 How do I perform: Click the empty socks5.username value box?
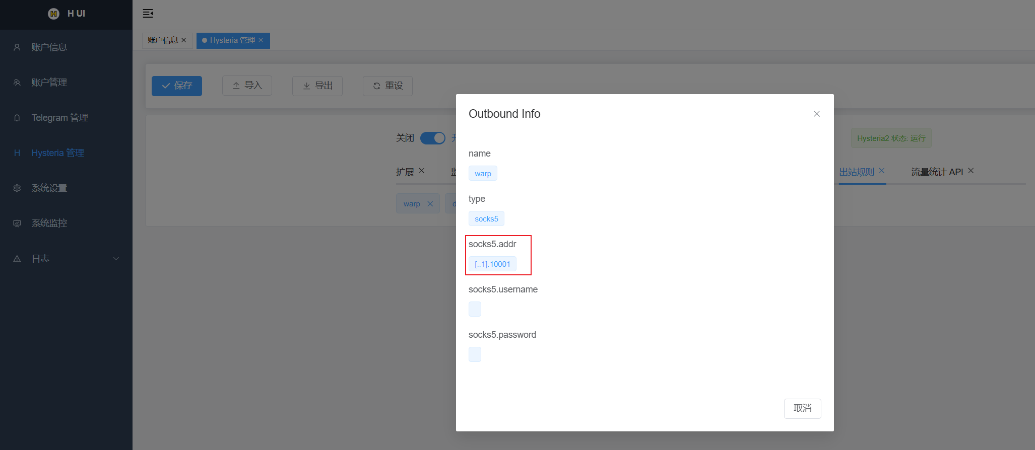(475, 310)
